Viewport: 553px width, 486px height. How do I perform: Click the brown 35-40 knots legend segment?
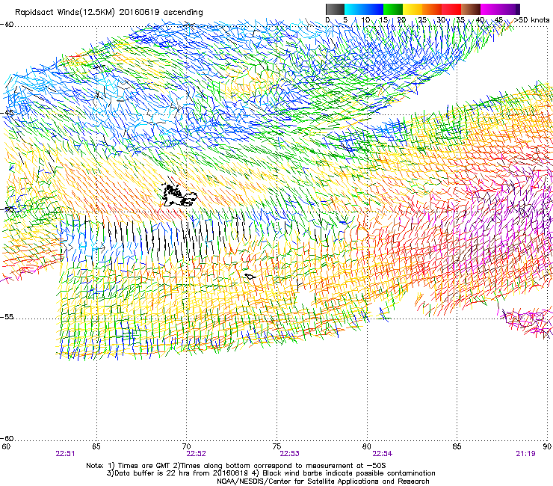[471, 9]
